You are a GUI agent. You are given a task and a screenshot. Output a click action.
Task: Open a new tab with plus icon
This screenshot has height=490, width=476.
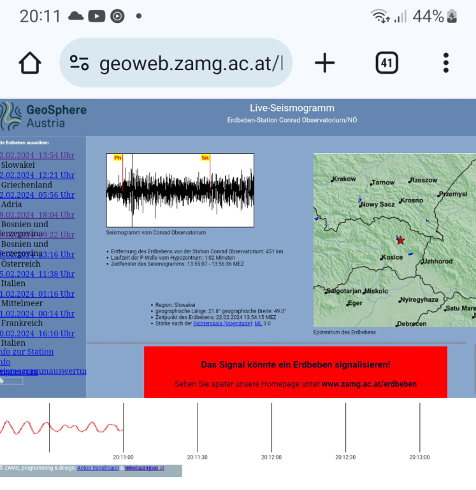(x=324, y=63)
